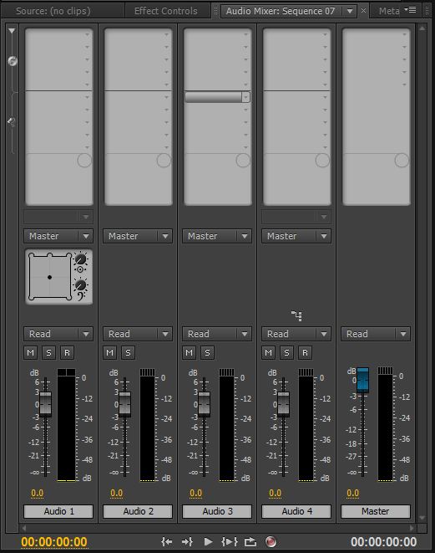
Task: Click the yellow current timecode 00:00:00:00
Action: 53,542
